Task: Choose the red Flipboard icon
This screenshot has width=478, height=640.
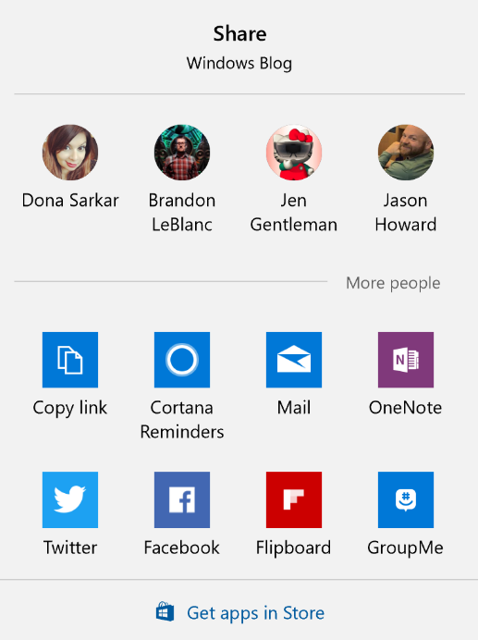Action: point(294,499)
